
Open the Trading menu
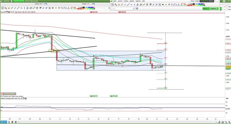(x=126, y=1)
